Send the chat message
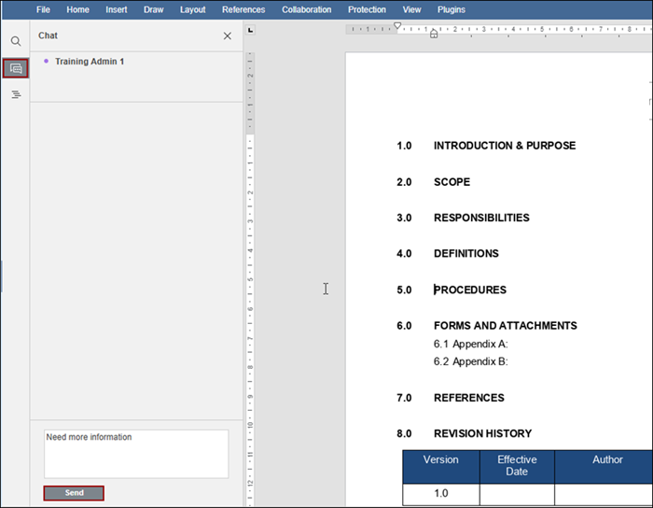The height and width of the screenshot is (508, 653). click(74, 493)
